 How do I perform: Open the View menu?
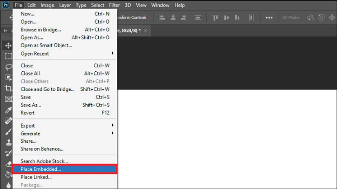point(141,5)
